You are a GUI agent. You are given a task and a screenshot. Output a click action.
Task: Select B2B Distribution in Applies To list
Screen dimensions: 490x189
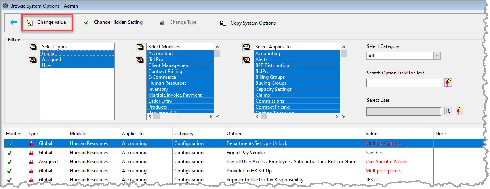[x=297, y=65]
